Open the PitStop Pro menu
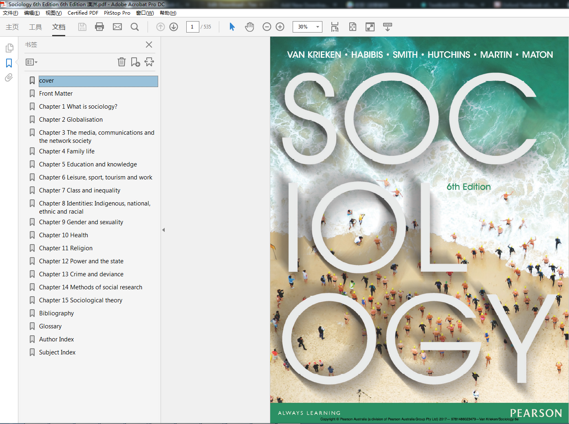This screenshot has width=569, height=424. pyautogui.click(x=117, y=13)
